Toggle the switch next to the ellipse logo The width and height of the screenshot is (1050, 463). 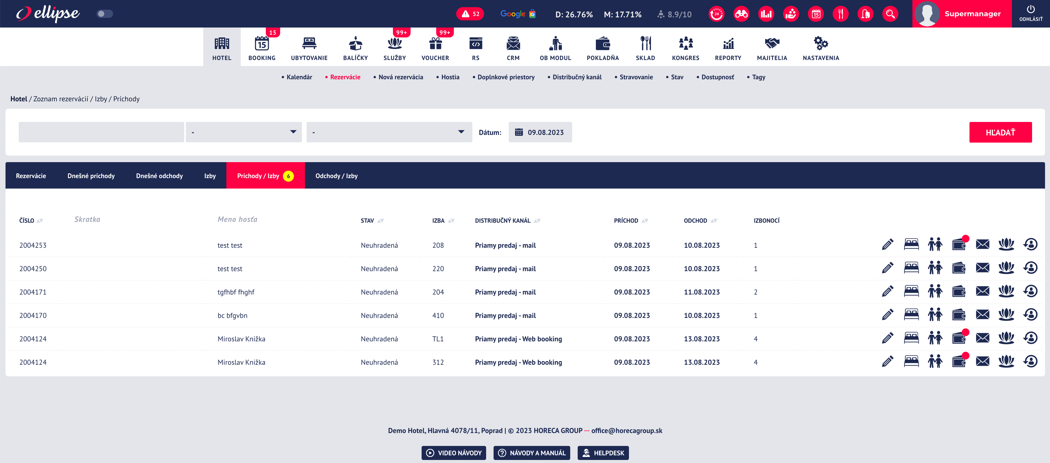click(x=104, y=14)
